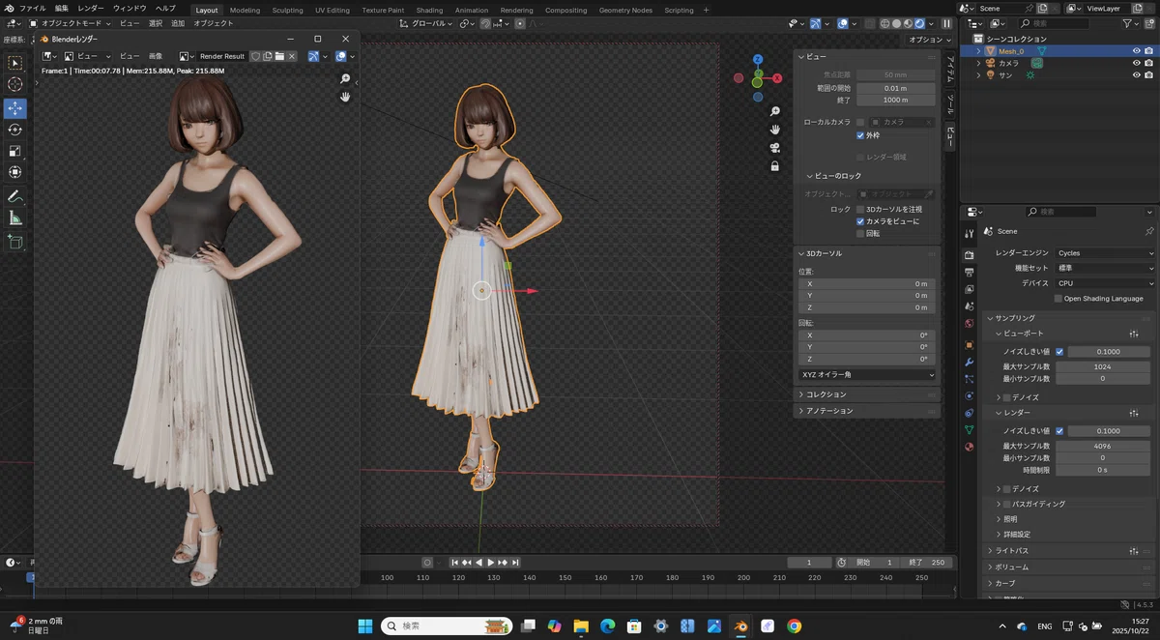Activate the Move tool
The height and width of the screenshot is (640, 1160).
point(15,107)
